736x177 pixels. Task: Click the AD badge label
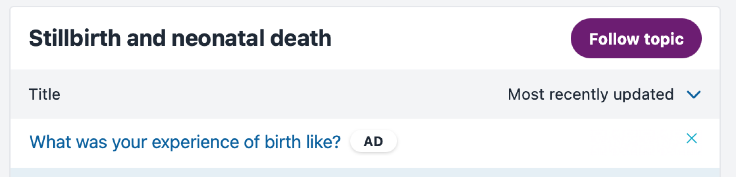[x=373, y=142]
